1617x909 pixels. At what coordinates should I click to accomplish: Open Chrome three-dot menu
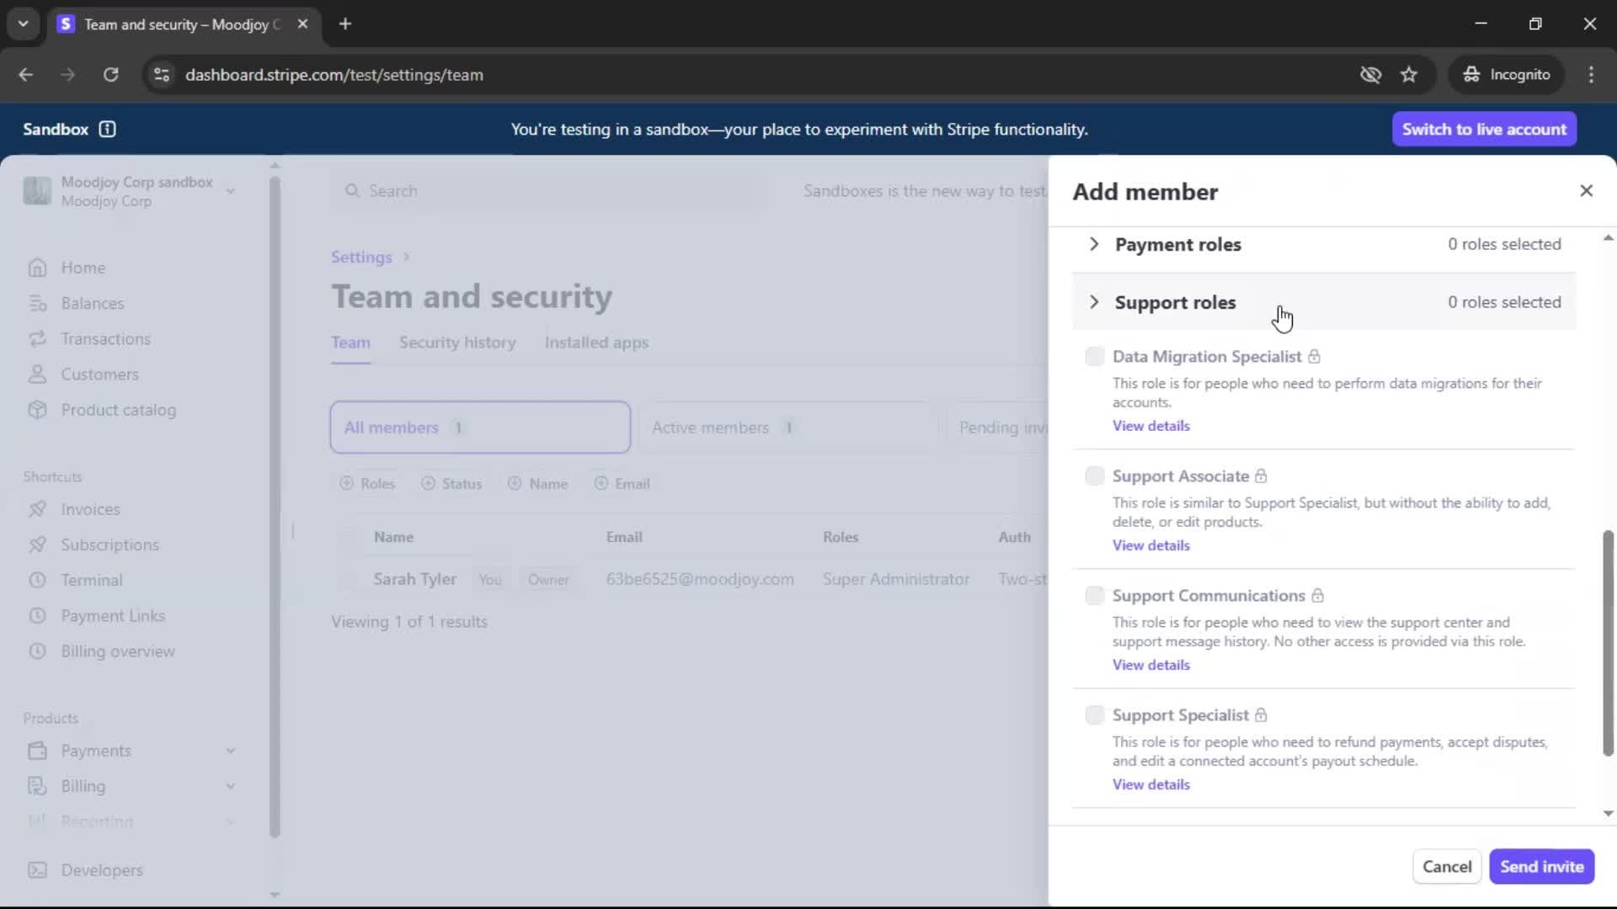1591,75
